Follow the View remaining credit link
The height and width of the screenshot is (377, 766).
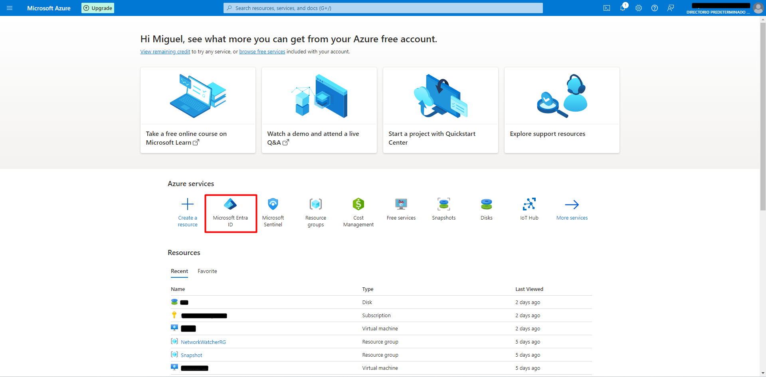point(165,52)
